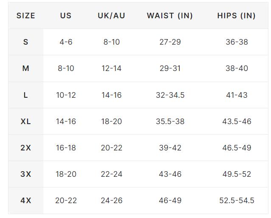
Task: Click hips measurement 43.5-46 cell
Action: click(237, 122)
